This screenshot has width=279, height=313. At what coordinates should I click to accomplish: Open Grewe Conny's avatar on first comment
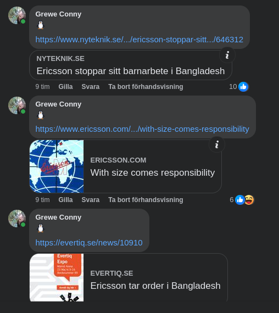click(17, 15)
